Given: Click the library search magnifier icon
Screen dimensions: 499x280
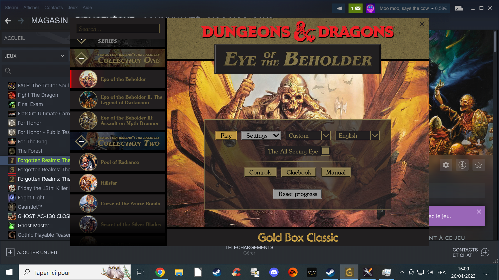Looking at the screenshot, I should click(8, 71).
